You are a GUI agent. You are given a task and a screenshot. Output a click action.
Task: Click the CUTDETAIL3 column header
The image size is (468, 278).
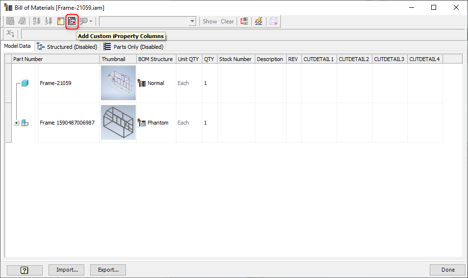coord(390,59)
